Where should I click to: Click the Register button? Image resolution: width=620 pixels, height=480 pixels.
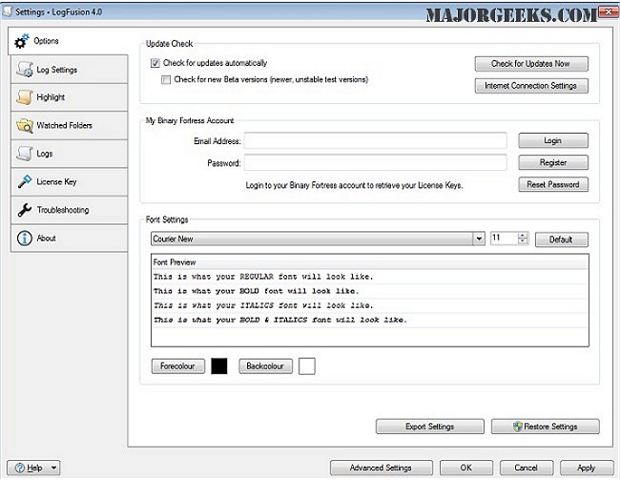pos(553,162)
